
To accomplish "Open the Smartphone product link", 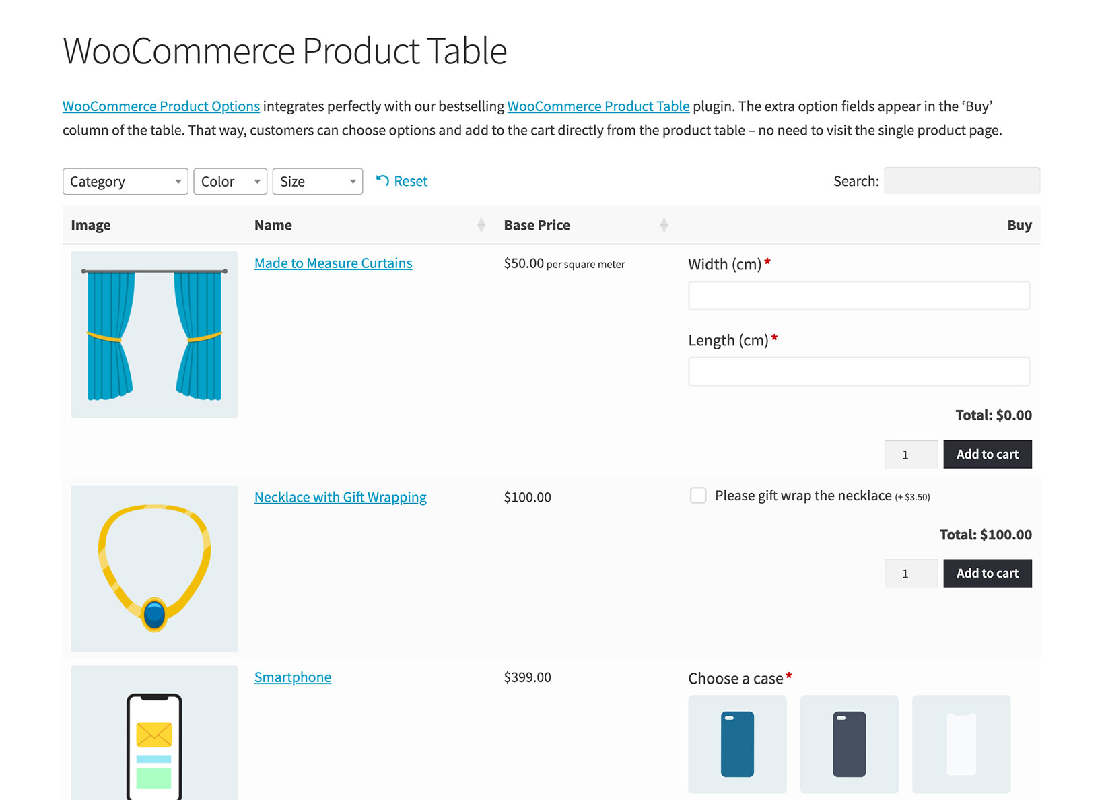I will pyautogui.click(x=292, y=677).
